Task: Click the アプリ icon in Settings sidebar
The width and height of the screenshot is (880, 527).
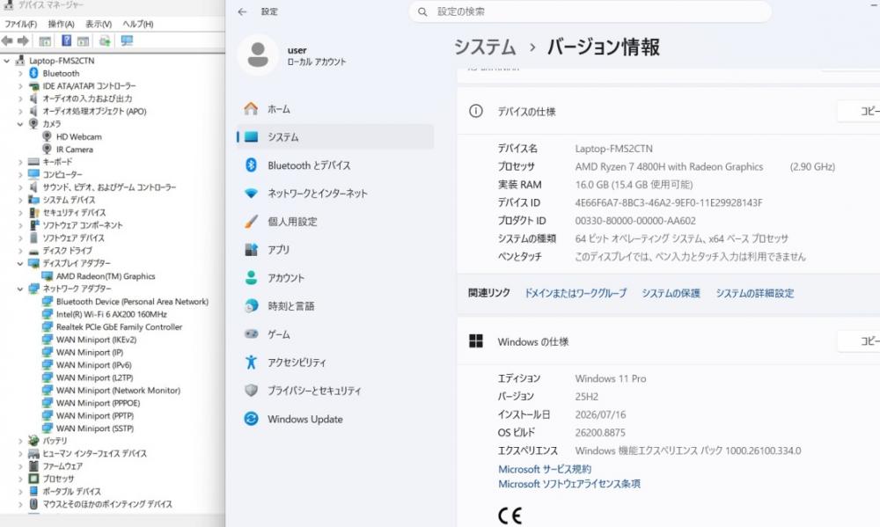Action: [251, 249]
